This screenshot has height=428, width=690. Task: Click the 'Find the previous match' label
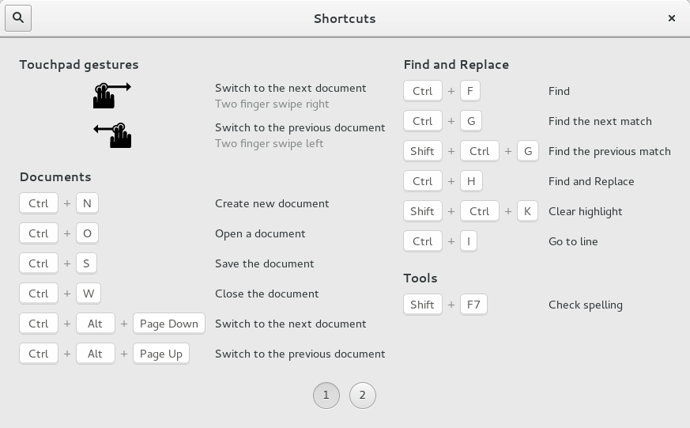[609, 151]
